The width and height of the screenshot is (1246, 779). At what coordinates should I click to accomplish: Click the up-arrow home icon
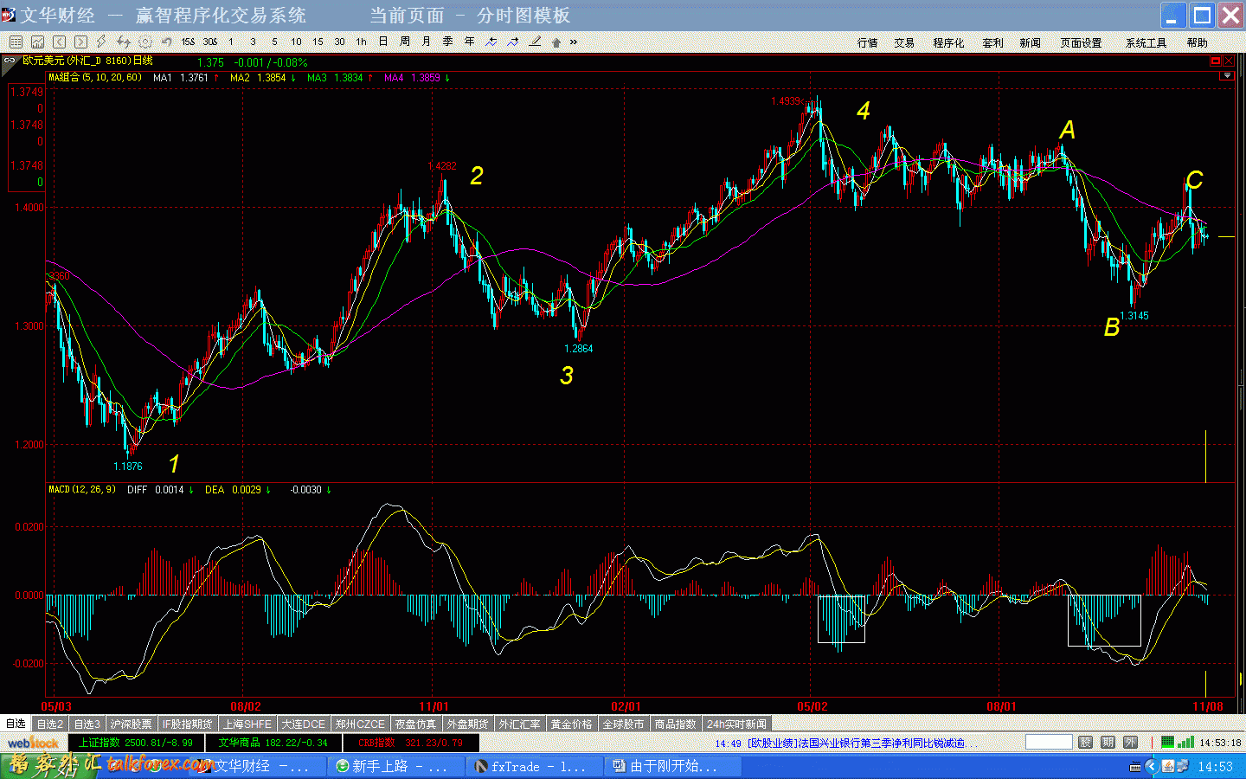pyautogui.click(x=556, y=42)
